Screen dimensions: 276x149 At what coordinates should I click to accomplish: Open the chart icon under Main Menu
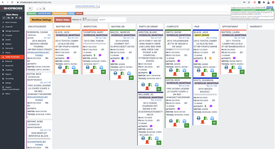click(4, 18)
